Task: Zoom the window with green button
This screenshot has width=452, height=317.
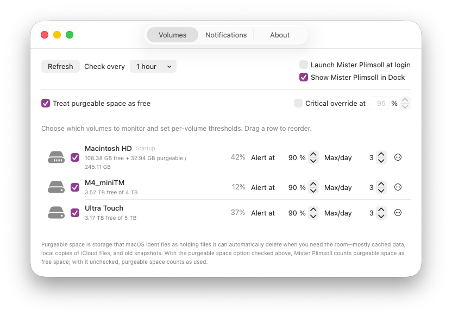Action: pyautogui.click(x=70, y=35)
